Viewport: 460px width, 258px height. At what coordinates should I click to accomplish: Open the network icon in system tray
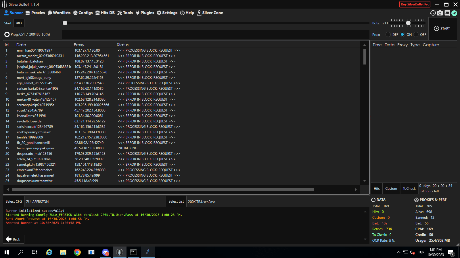tap(406, 252)
